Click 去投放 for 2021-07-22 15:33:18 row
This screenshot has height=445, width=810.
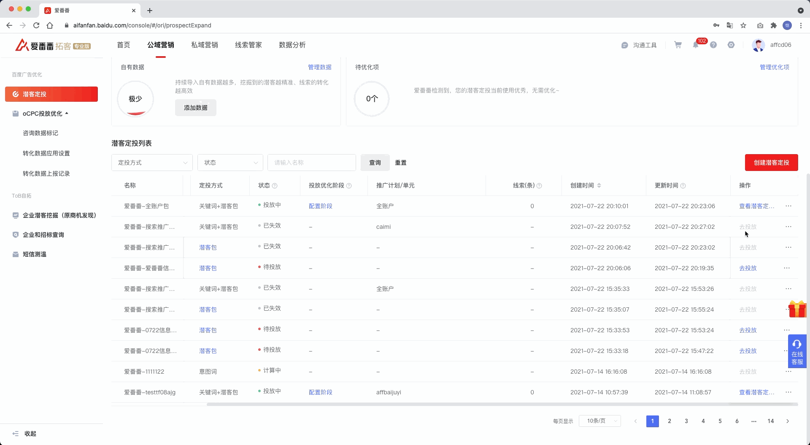tap(748, 351)
